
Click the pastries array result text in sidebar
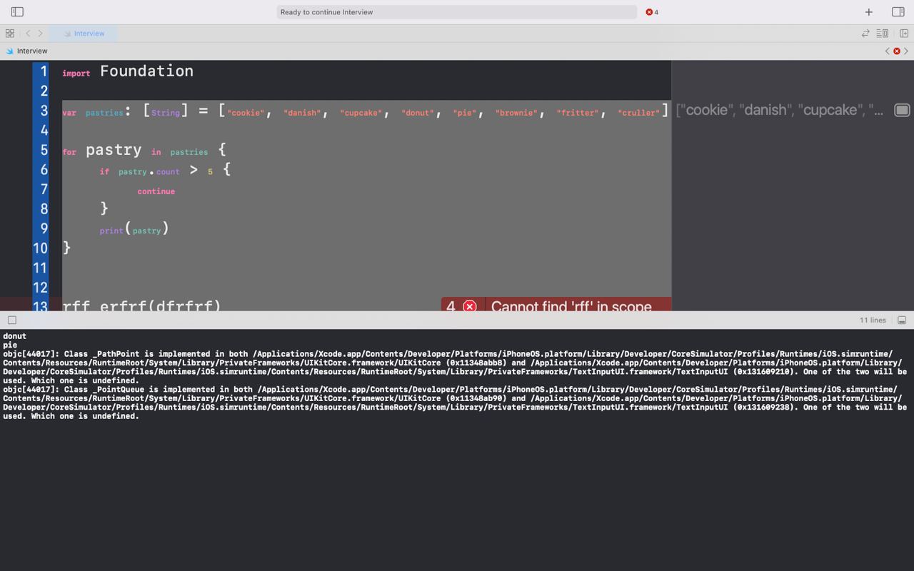click(780, 110)
